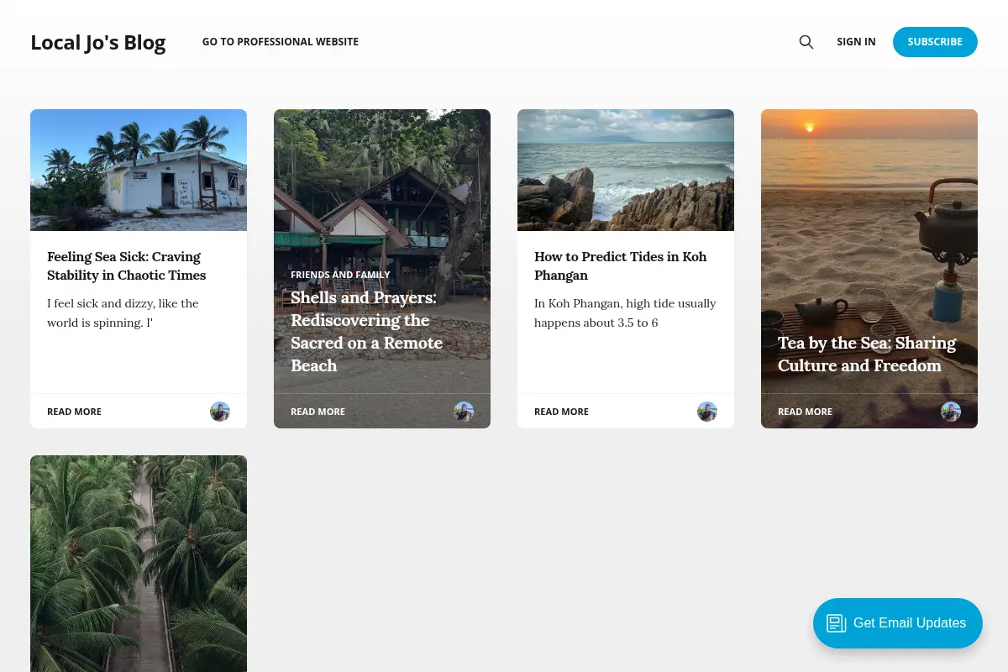The image size is (1008, 672).
Task: Read more of Shells and Prayers post
Action: (x=318, y=412)
